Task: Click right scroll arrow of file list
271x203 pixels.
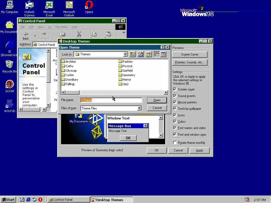Action: click(166, 93)
